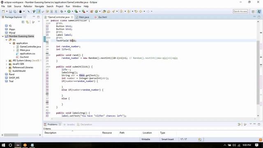Open the Window menu
The image size is (263, 148).
[77, 6]
